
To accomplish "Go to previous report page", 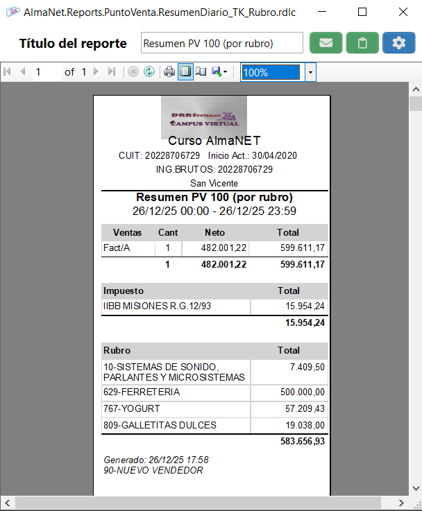I will [23, 72].
